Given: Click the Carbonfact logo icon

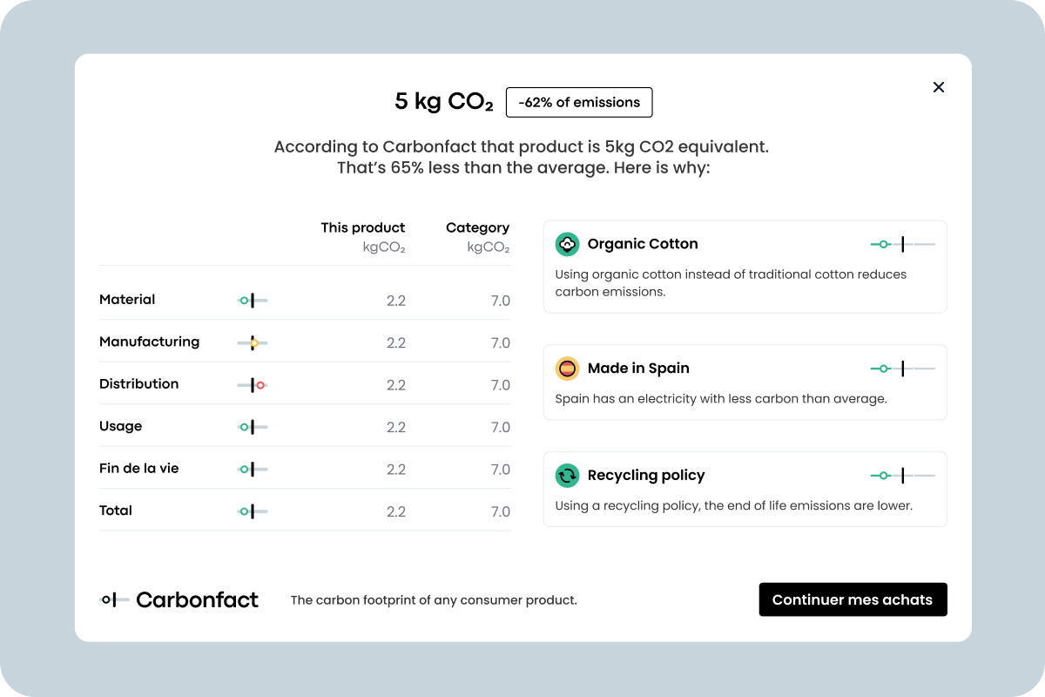Looking at the screenshot, I should 115,599.
